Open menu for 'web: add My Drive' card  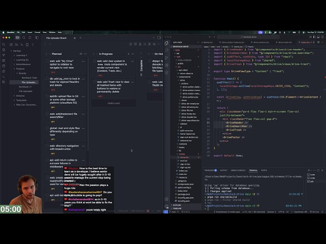(x=84, y=62)
